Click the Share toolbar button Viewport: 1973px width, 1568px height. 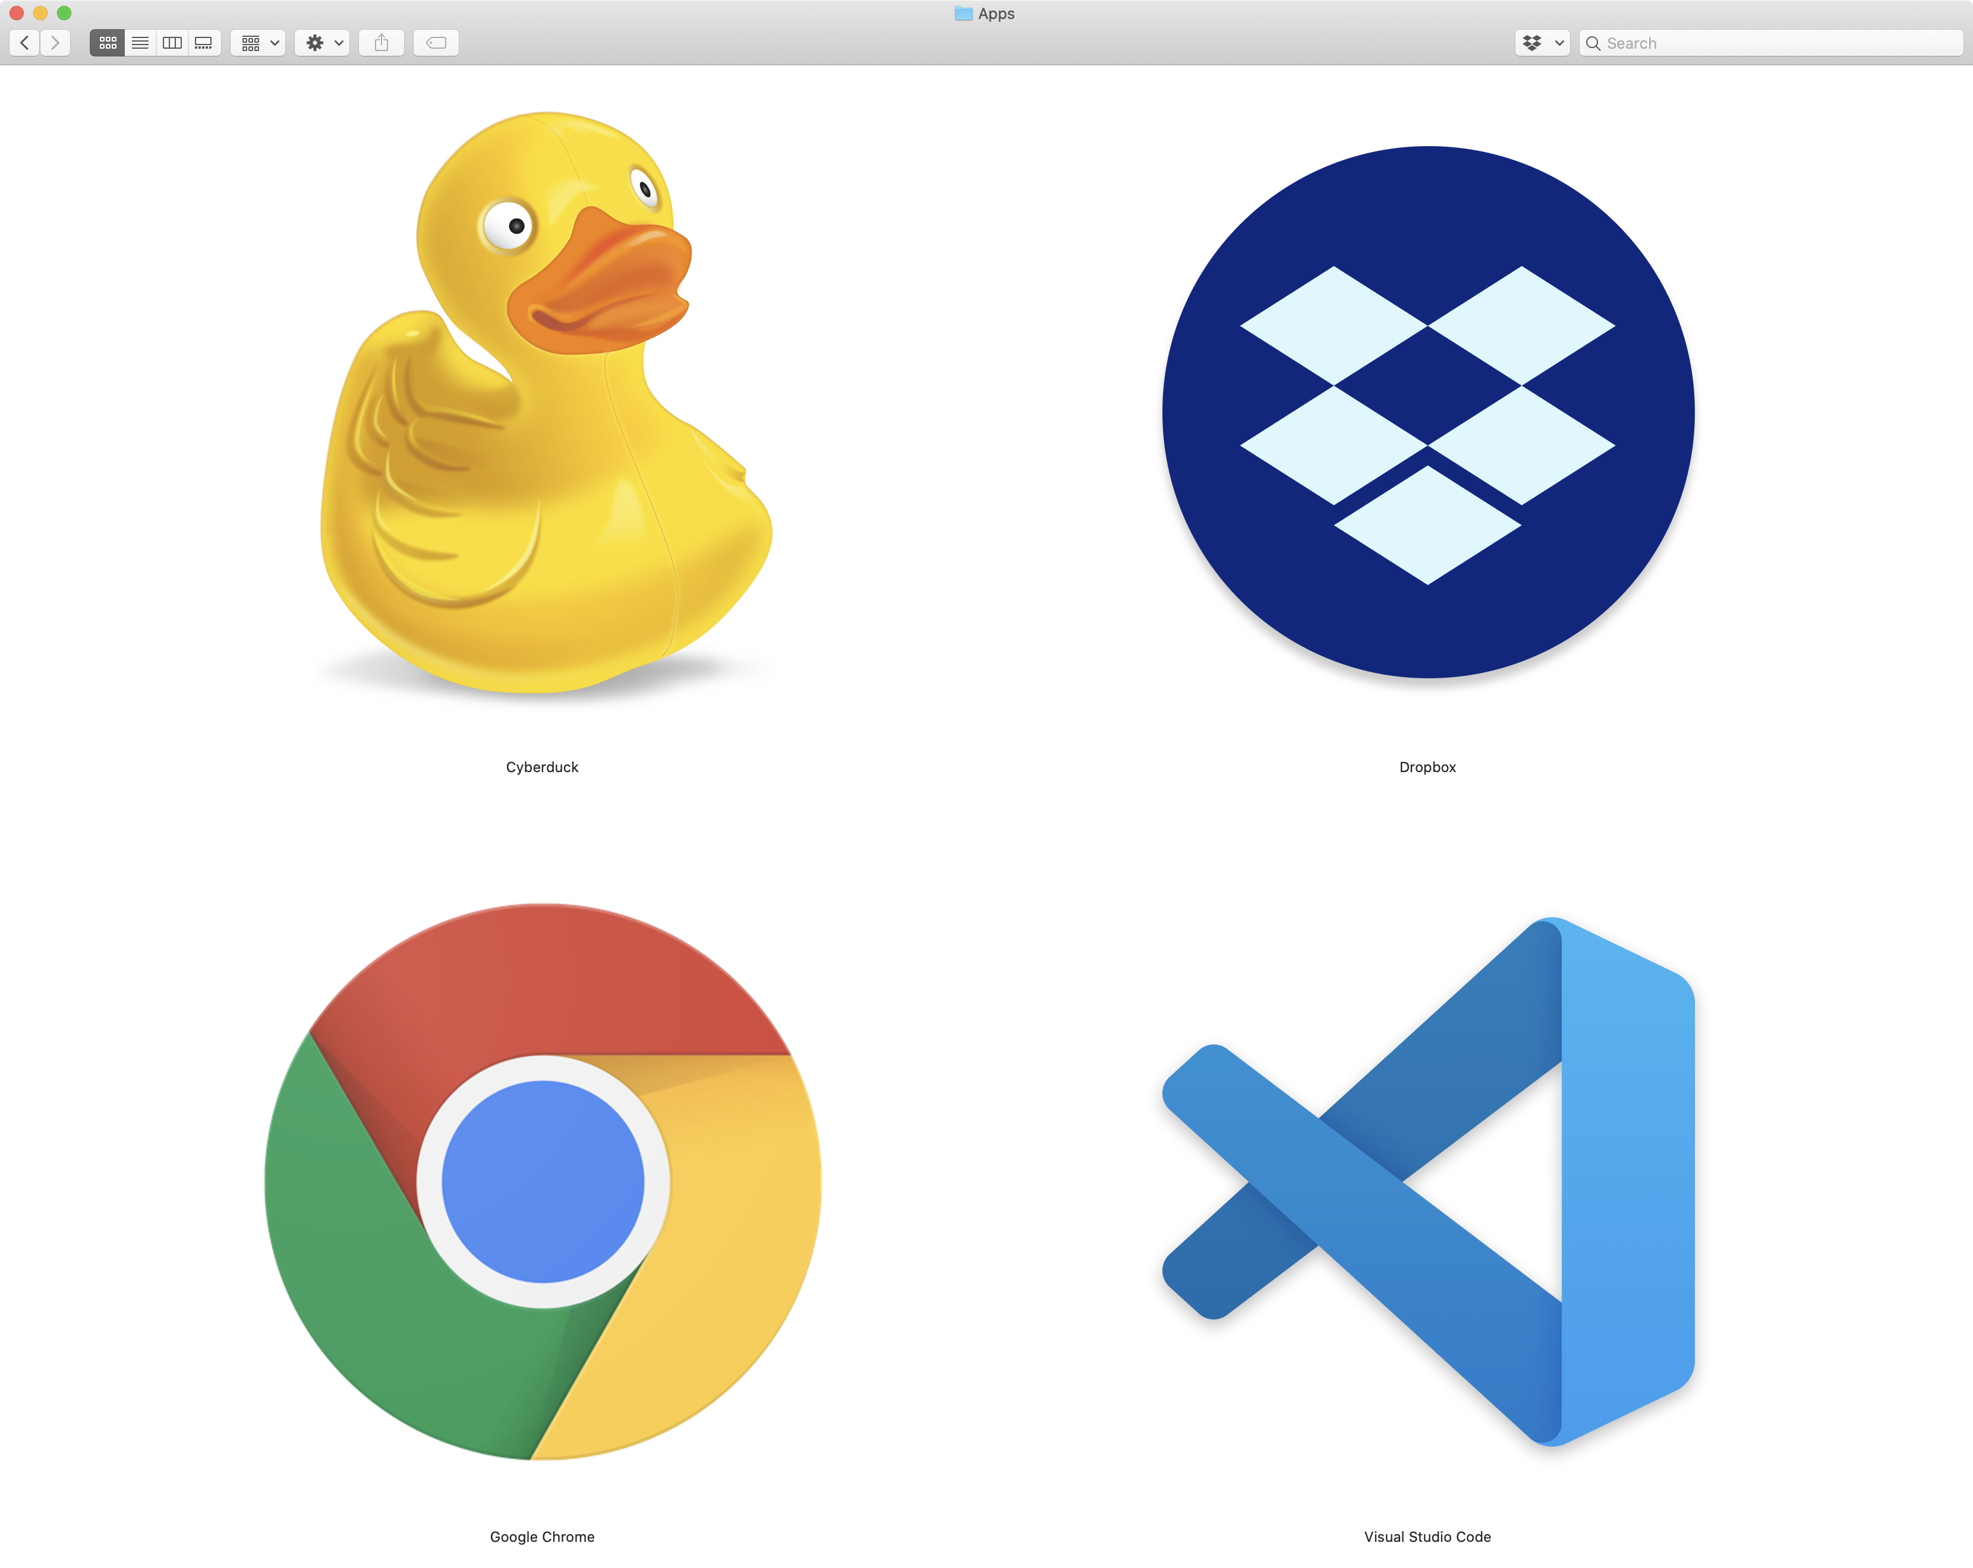pos(382,43)
